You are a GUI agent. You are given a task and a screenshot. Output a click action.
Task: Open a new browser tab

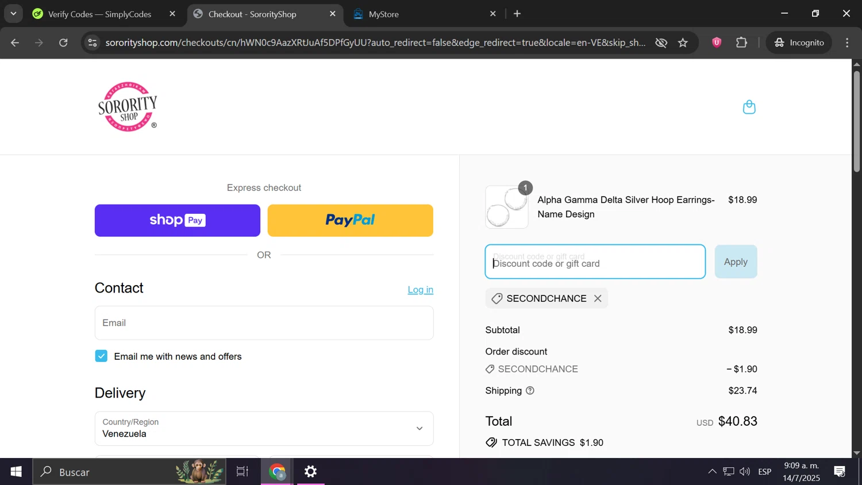517,14
